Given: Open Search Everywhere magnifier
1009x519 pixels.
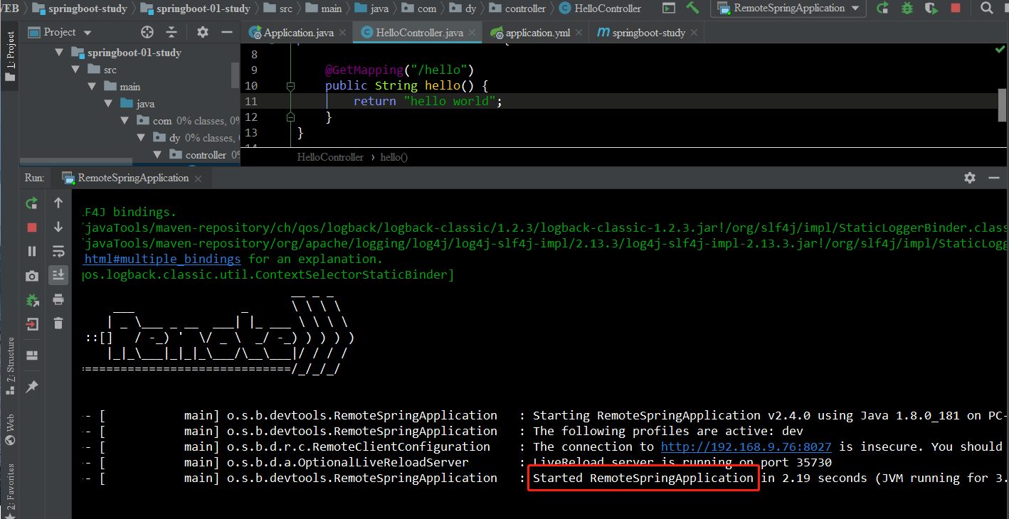Looking at the screenshot, I should tap(986, 9).
